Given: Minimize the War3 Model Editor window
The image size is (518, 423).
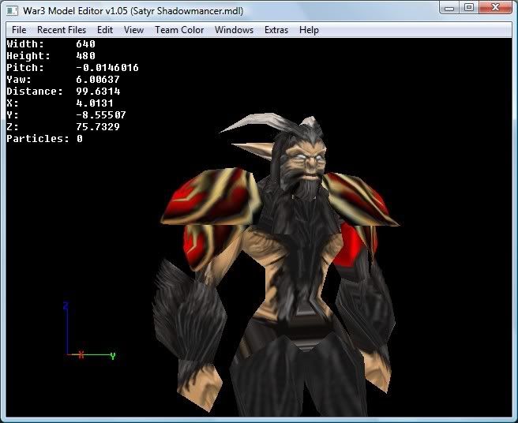Looking at the screenshot, I should pyautogui.click(x=449, y=7).
